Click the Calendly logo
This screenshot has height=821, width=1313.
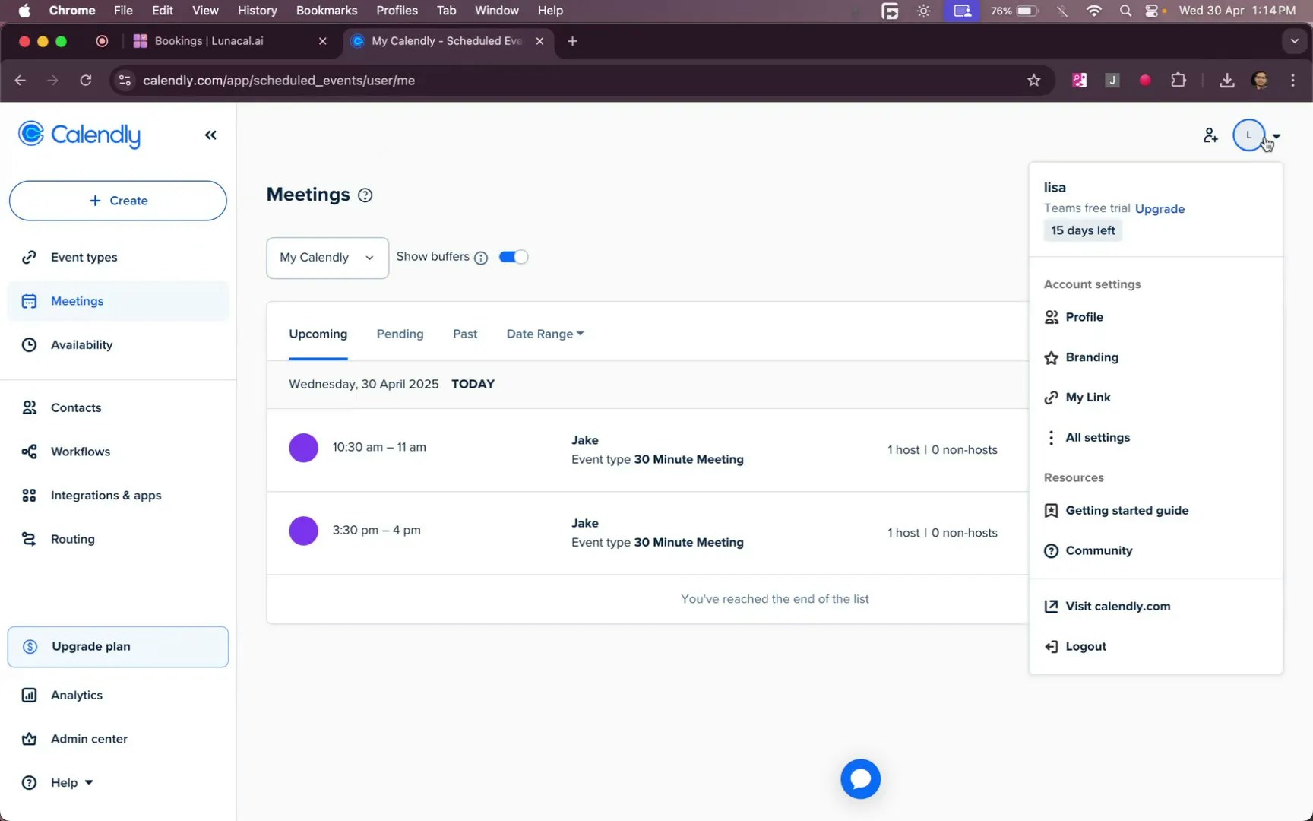pos(79,135)
